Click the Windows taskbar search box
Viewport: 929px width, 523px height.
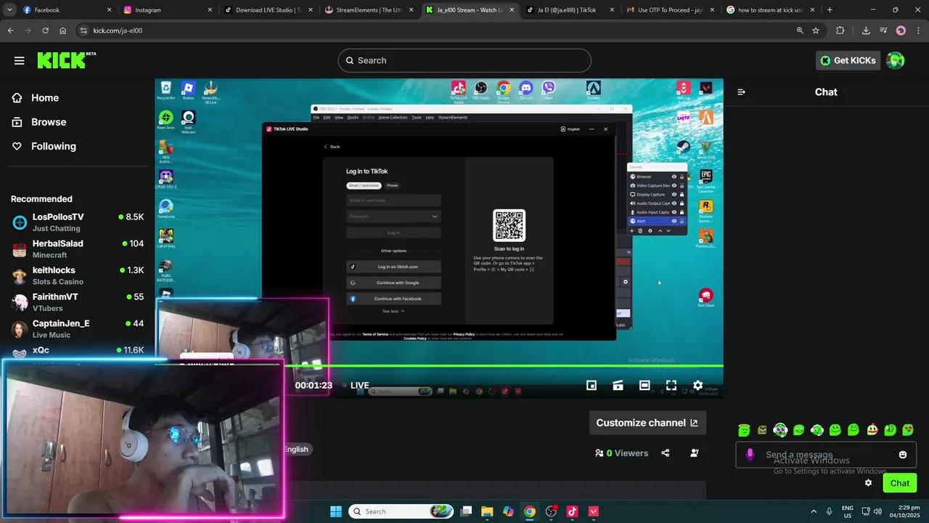[x=401, y=511]
